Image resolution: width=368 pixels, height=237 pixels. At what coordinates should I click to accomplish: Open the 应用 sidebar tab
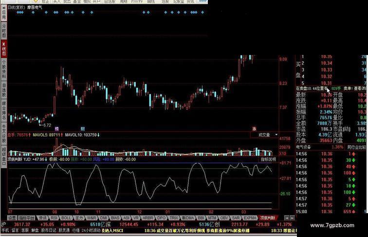(x=4, y=14)
